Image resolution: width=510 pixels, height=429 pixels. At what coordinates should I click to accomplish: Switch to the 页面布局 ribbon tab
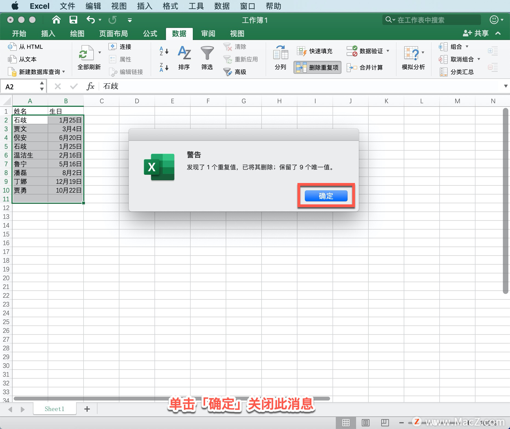pyautogui.click(x=113, y=34)
